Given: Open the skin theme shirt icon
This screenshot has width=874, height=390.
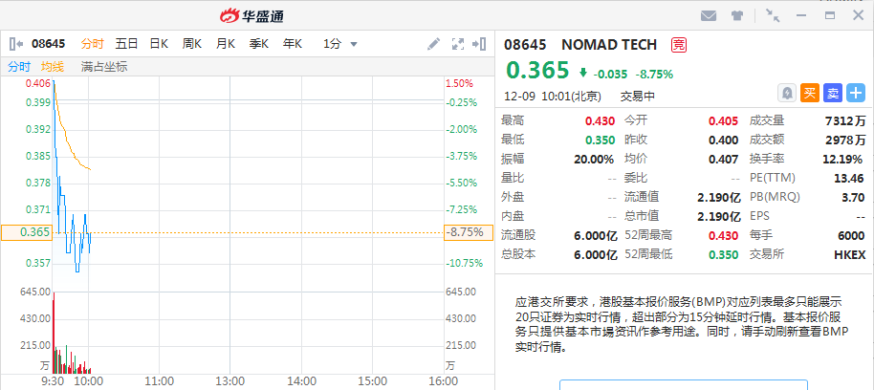Looking at the screenshot, I should click(x=737, y=15).
